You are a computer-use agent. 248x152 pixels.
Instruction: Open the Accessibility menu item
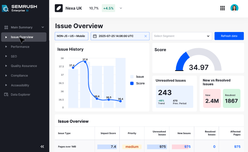point(20,85)
